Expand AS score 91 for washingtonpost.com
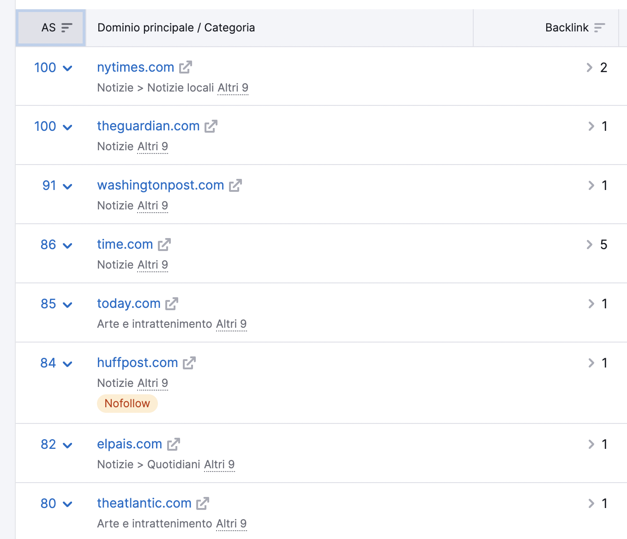This screenshot has height=539, width=627. click(57, 186)
